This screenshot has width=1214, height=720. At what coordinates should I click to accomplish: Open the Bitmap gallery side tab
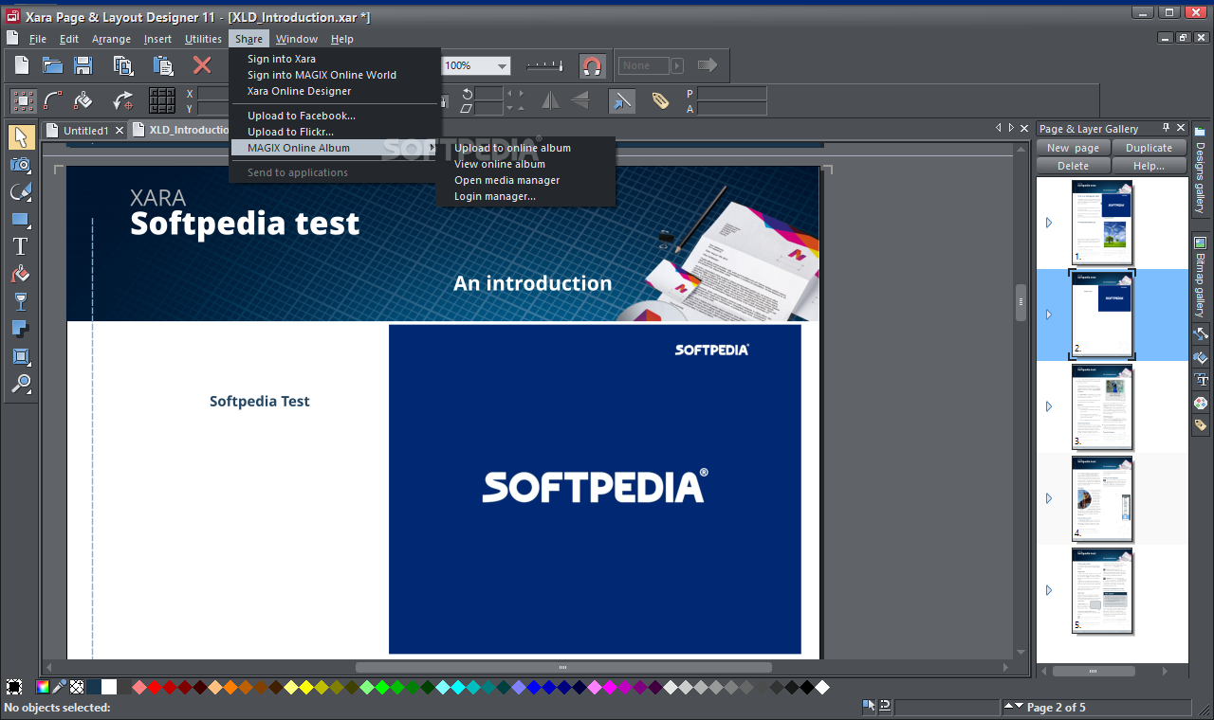point(1200,276)
